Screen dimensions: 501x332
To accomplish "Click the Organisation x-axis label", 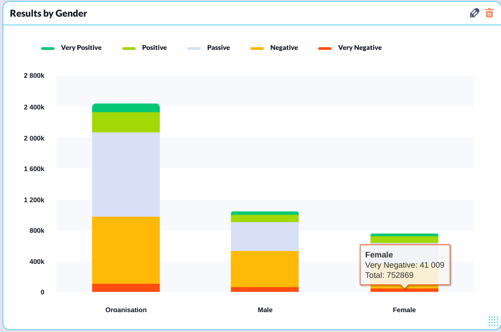I will 126,310.
